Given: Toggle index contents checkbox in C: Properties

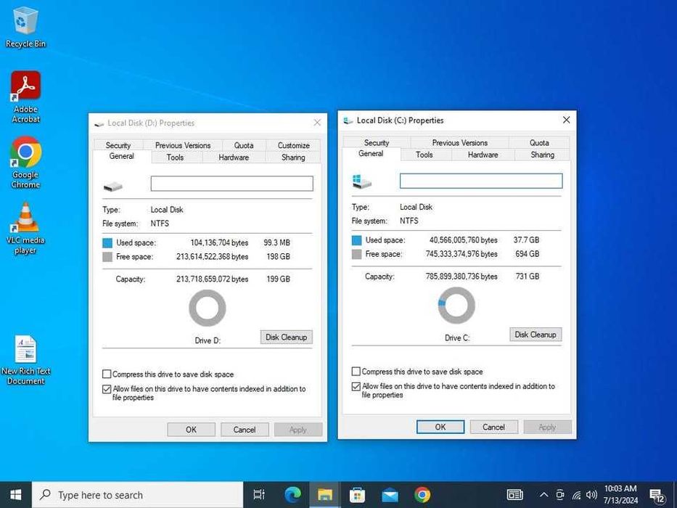Looking at the screenshot, I should (x=356, y=387).
